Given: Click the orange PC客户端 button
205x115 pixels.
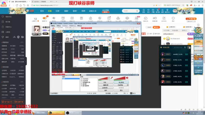Looking at the screenshot, I should click(191, 19).
